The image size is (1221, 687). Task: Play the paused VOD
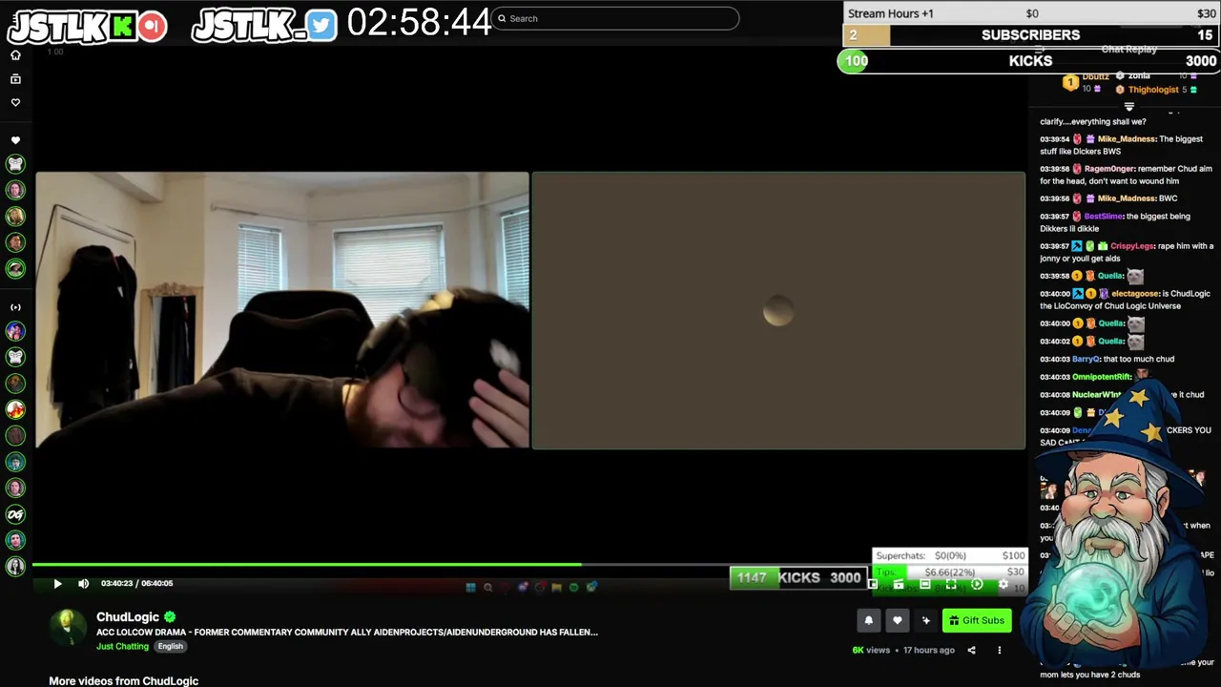[57, 584]
